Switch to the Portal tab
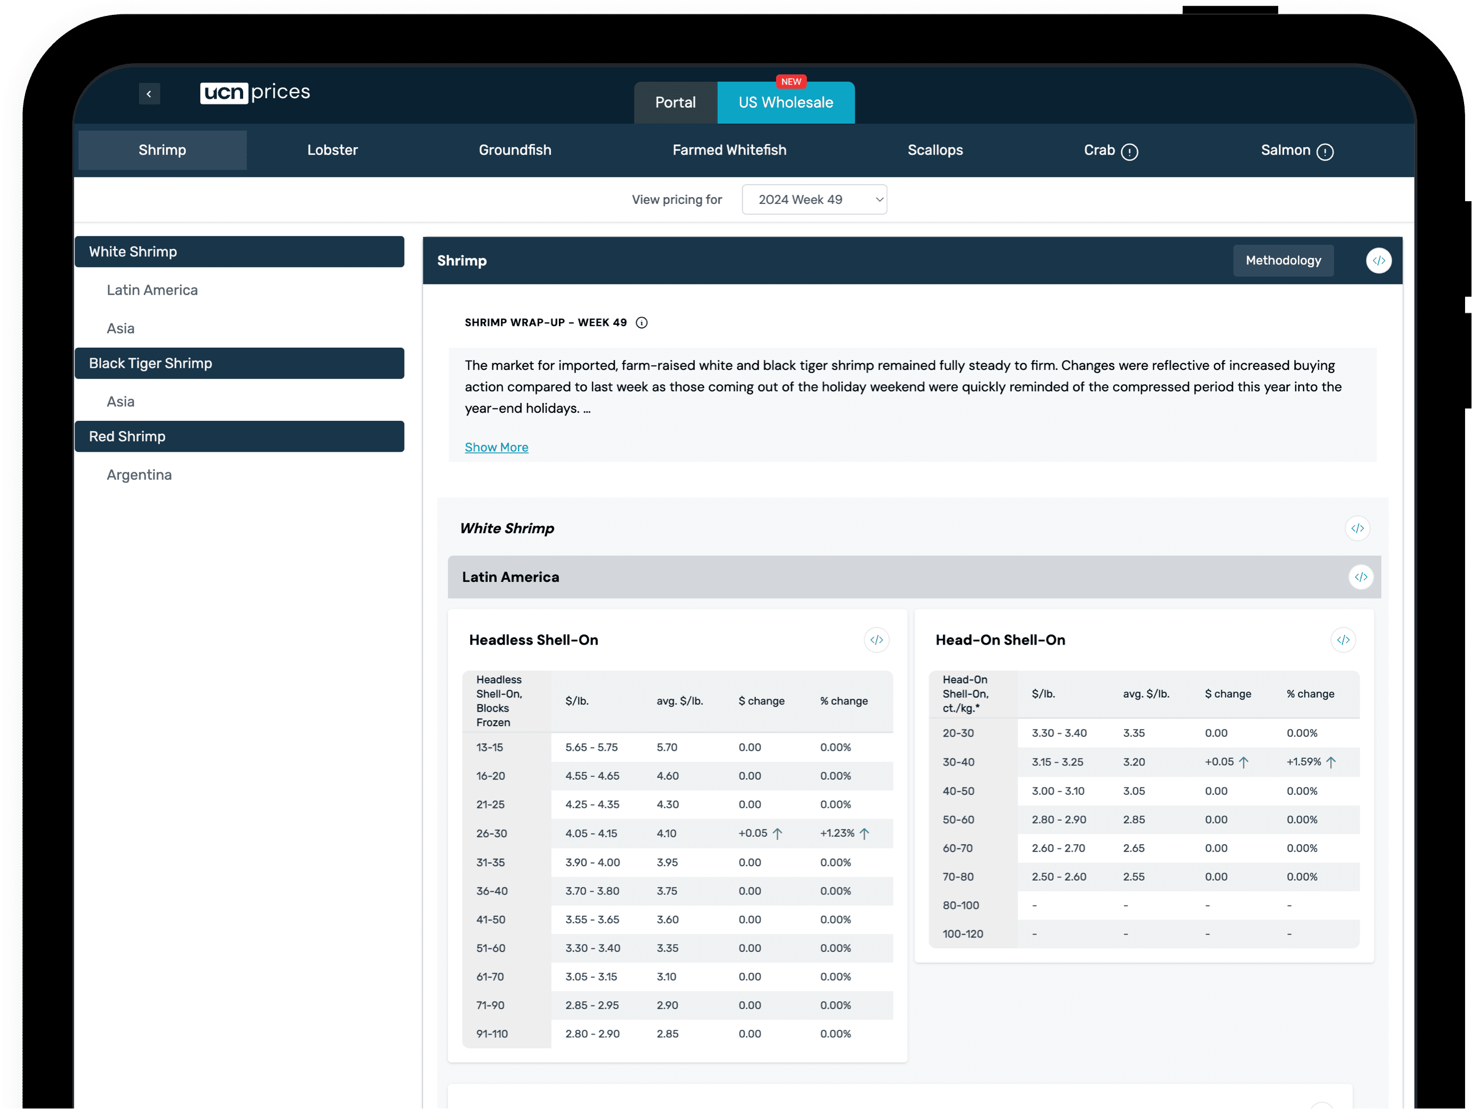The height and width of the screenshot is (1109, 1472). click(x=675, y=102)
